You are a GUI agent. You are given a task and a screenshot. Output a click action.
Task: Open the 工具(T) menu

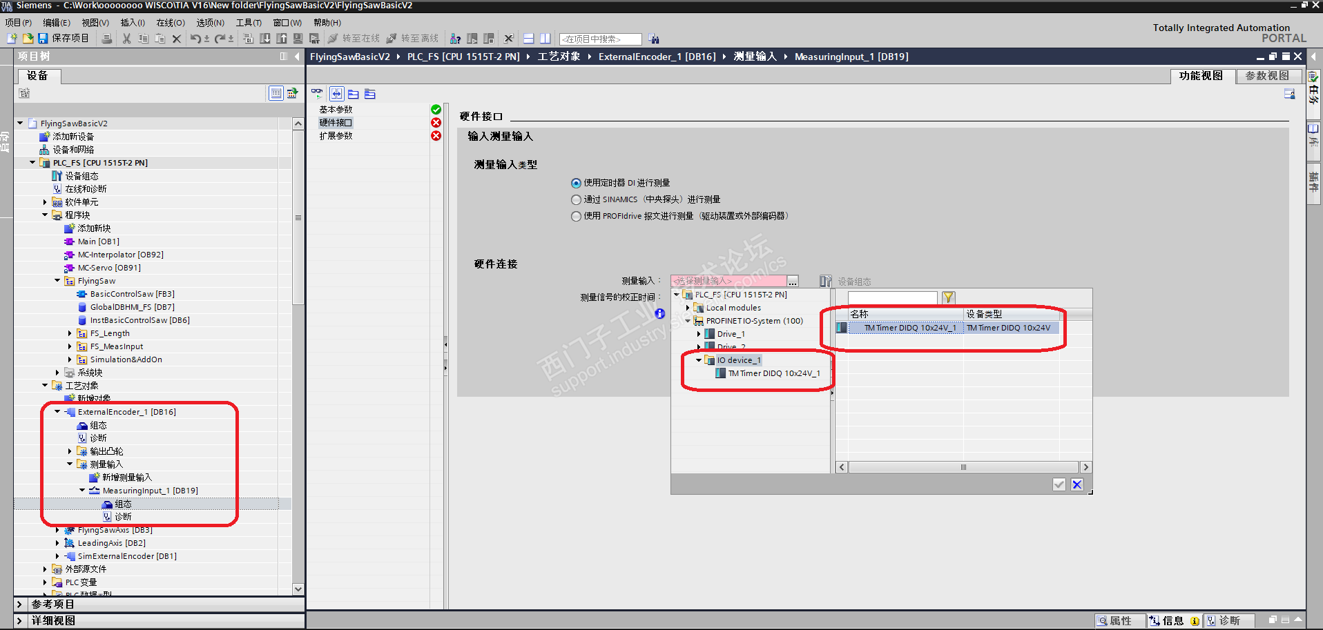click(249, 23)
